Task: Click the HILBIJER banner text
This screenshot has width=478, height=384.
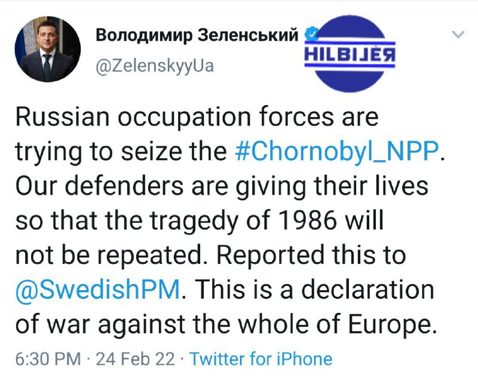Action: 350,55
